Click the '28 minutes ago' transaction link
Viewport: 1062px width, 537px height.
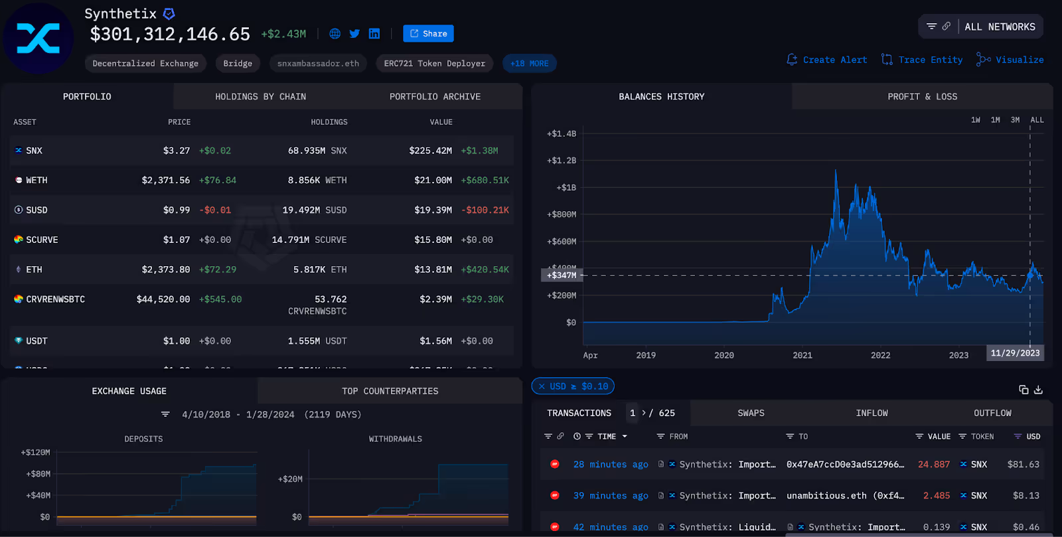[611, 464]
